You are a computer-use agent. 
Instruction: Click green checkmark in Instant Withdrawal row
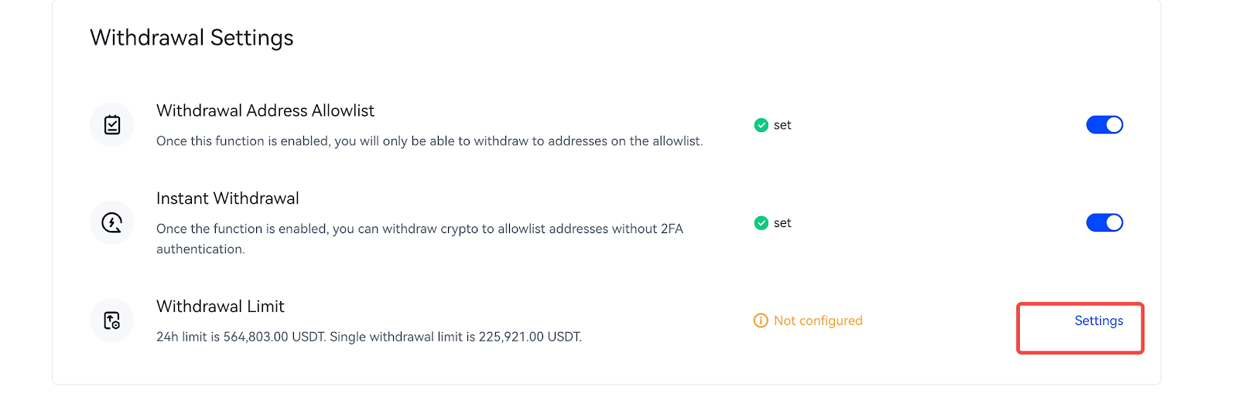(761, 223)
